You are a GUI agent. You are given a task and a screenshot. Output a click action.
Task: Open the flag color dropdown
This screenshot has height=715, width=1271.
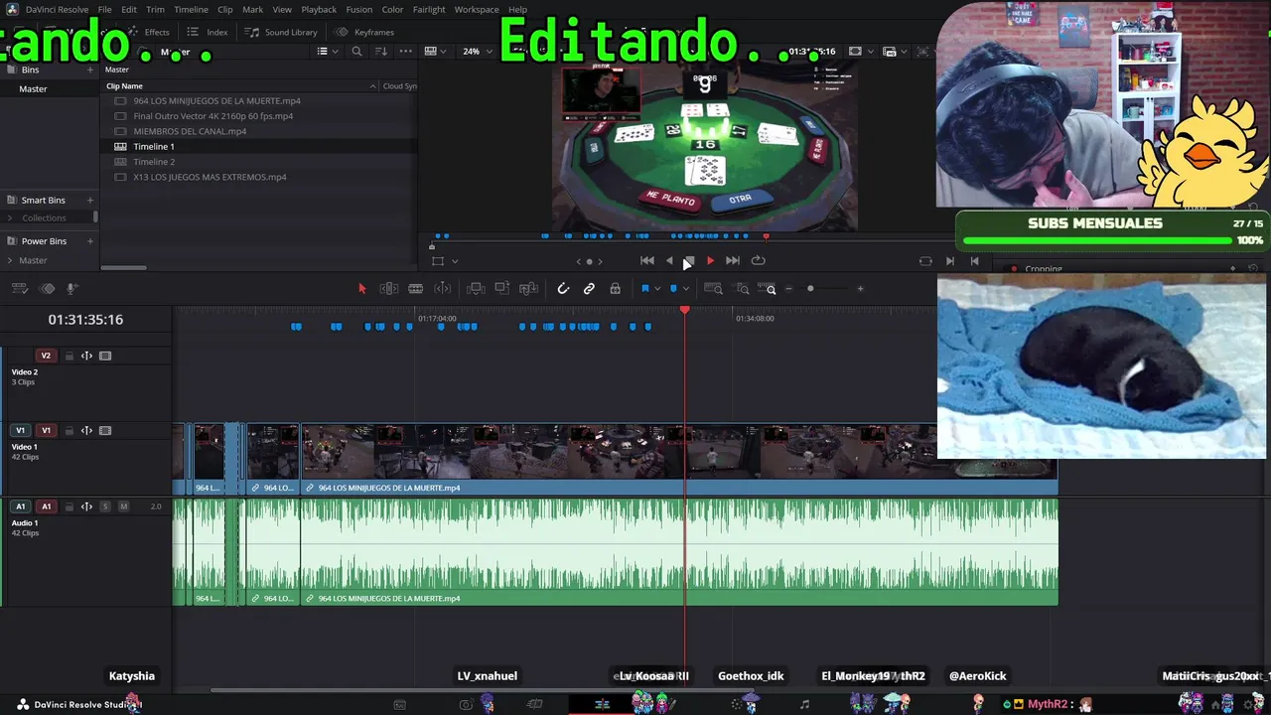point(657,289)
